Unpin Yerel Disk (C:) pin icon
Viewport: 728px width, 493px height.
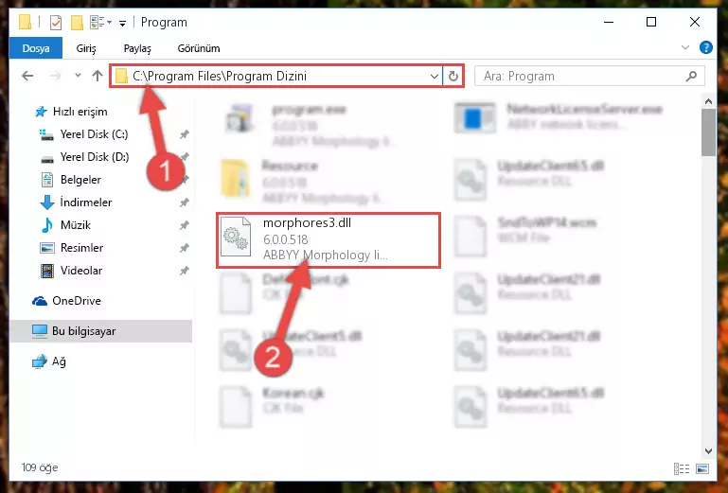click(x=185, y=134)
